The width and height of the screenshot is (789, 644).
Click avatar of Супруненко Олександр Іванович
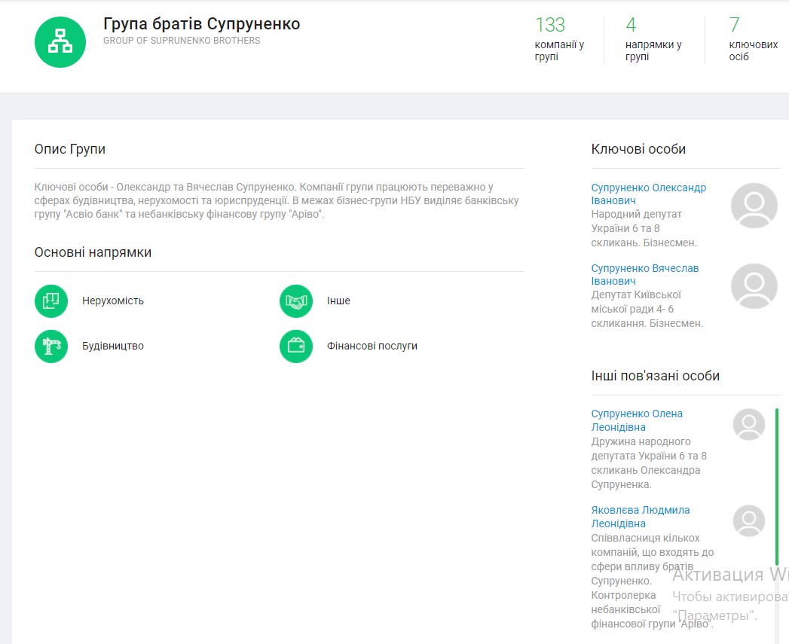(x=754, y=206)
